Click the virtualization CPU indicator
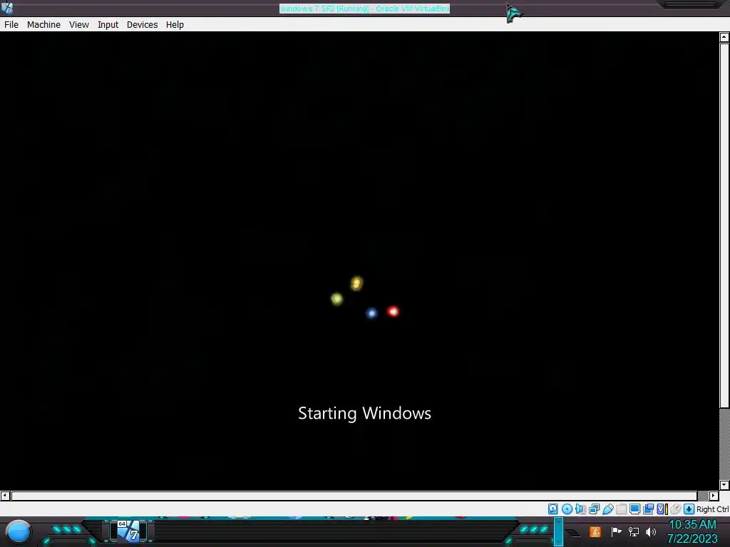The height and width of the screenshot is (547, 730). pos(662,509)
